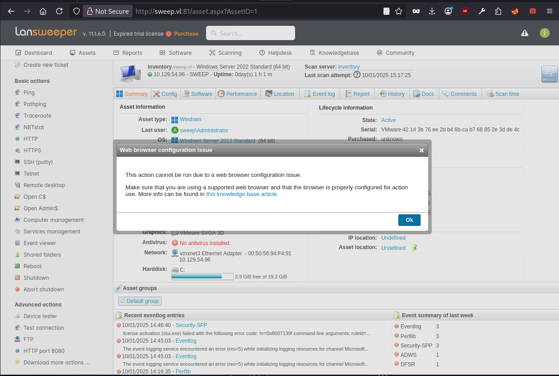Launch Remote desktop action

pos(44,185)
